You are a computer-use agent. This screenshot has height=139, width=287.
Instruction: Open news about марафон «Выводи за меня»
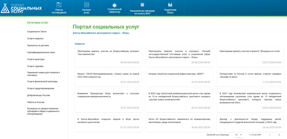click(250, 75)
